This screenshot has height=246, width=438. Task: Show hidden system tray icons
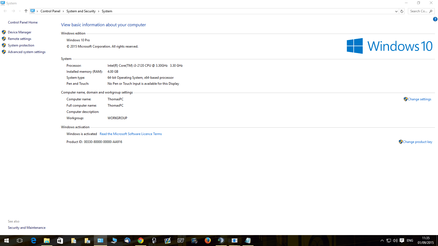(382, 241)
